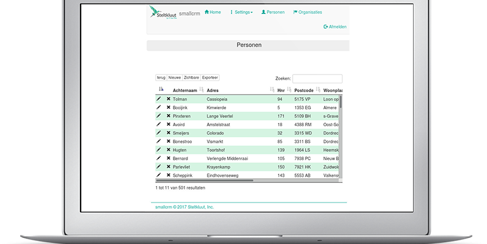Screen dimensions: 487x244
Task: Edit the Scheppink row with pencil icon
Action: coord(159,175)
